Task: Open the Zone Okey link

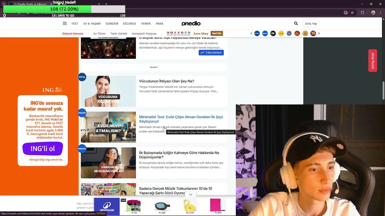Action: (201, 34)
